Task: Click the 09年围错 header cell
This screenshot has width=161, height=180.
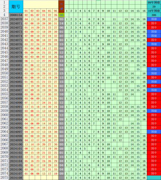Action: coord(154,2)
